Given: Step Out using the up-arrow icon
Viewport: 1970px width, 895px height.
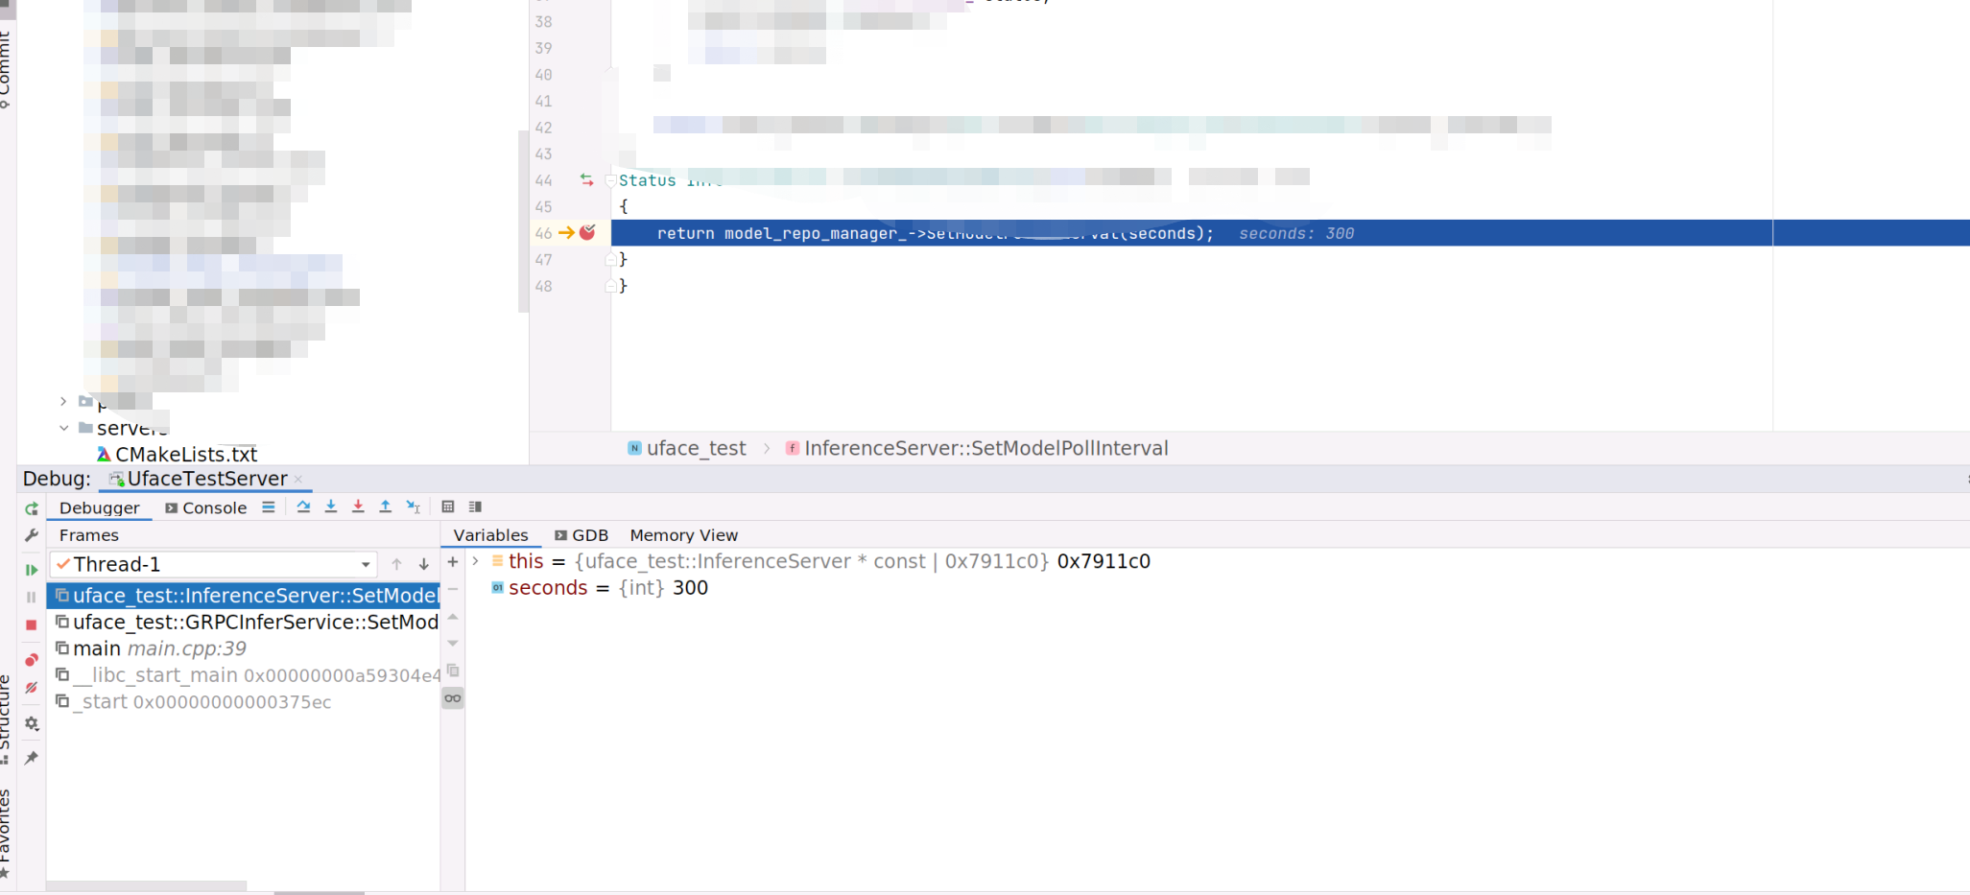Looking at the screenshot, I should (386, 506).
